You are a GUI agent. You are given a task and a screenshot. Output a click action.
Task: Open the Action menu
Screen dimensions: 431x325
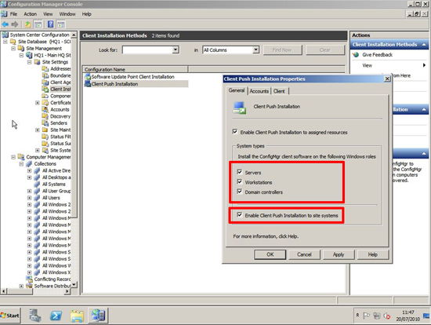click(31, 14)
